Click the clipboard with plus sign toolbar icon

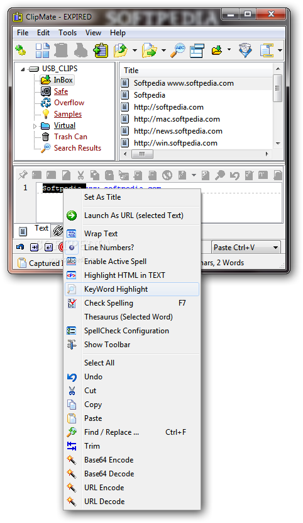coord(101,50)
